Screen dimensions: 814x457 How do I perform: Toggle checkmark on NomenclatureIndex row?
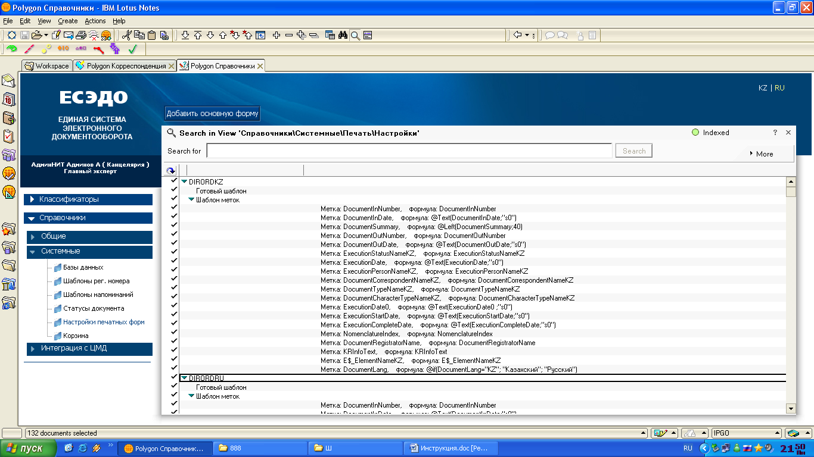pos(173,333)
